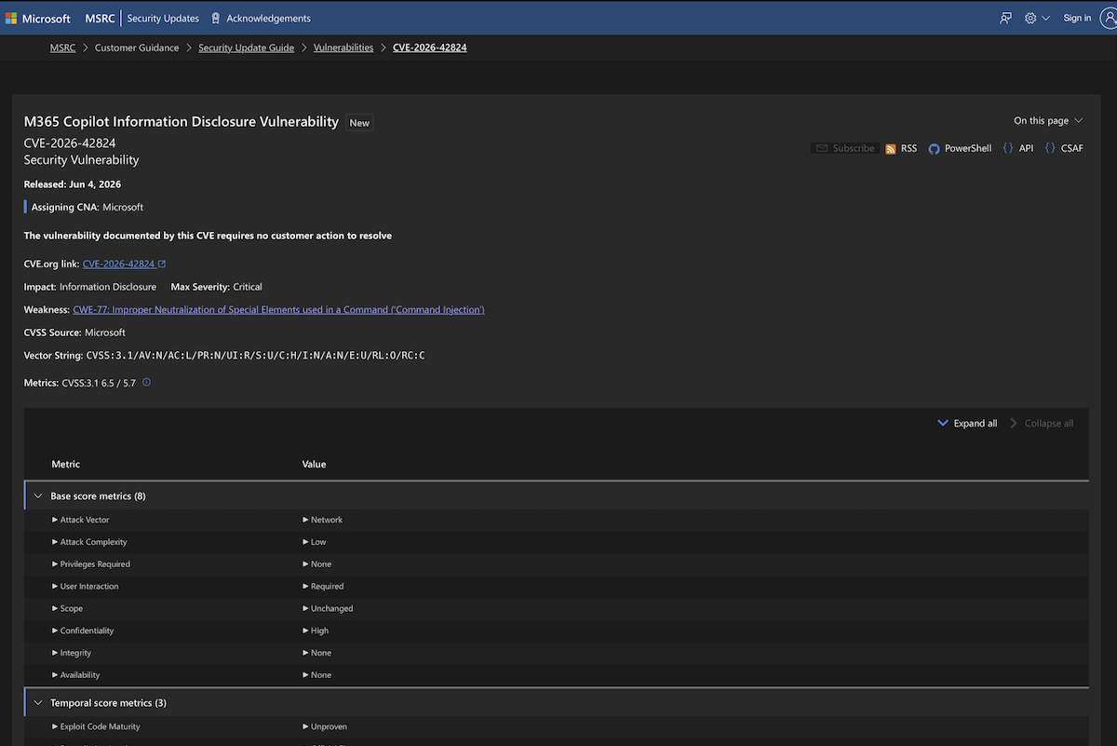Click 'Max Severity: Critical' text
The height and width of the screenshot is (746, 1117).
pos(217,287)
